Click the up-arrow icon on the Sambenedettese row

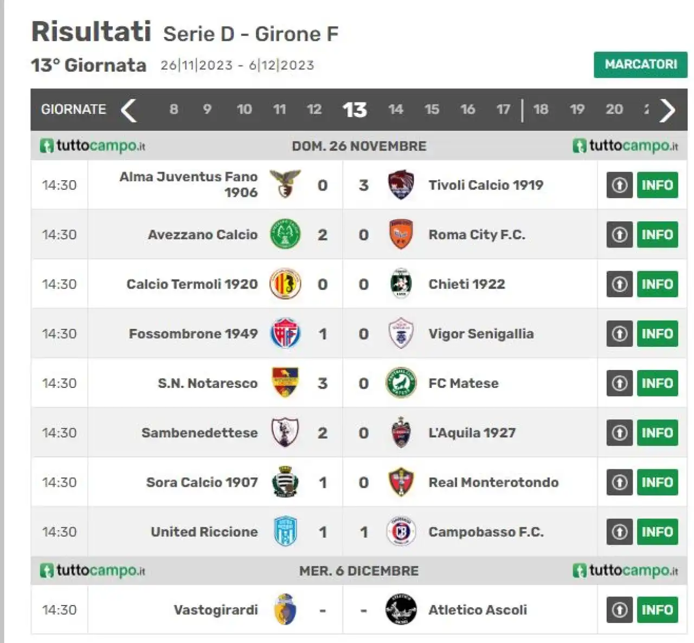click(619, 432)
